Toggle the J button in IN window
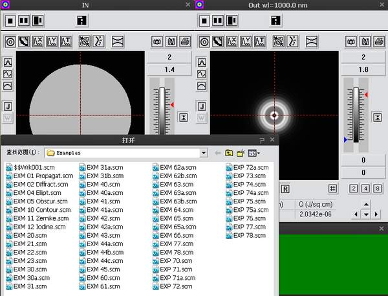The width and height of the screenshot is (388, 296). tap(8, 106)
